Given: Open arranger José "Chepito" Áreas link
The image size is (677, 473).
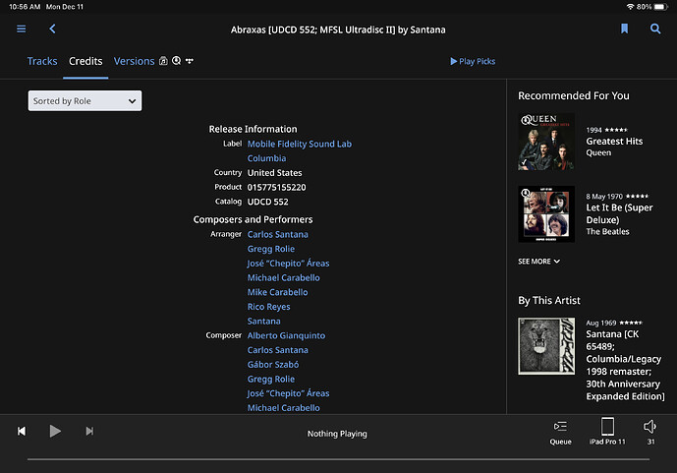Looking at the screenshot, I should [x=288, y=264].
